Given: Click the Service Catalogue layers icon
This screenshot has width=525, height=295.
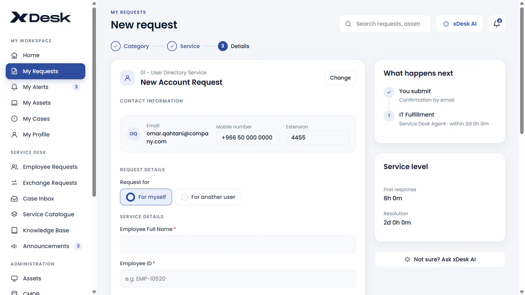Looking at the screenshot, I should [x=15, y=214].
